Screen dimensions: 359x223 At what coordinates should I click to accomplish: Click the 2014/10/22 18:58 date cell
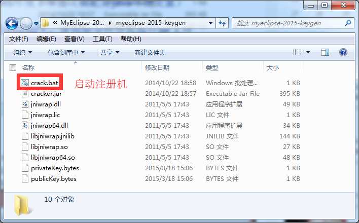pyautogui.click(x=170, y=83)
